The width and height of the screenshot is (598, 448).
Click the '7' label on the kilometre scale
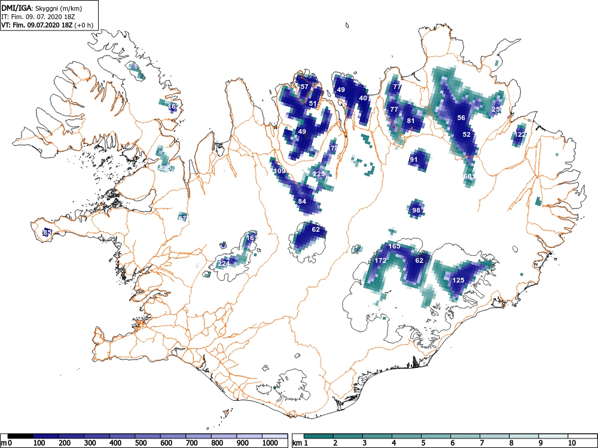(482, 443)
